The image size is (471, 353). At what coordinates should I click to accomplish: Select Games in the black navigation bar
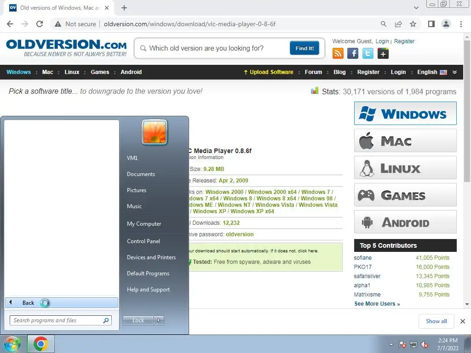click(100, 72)
